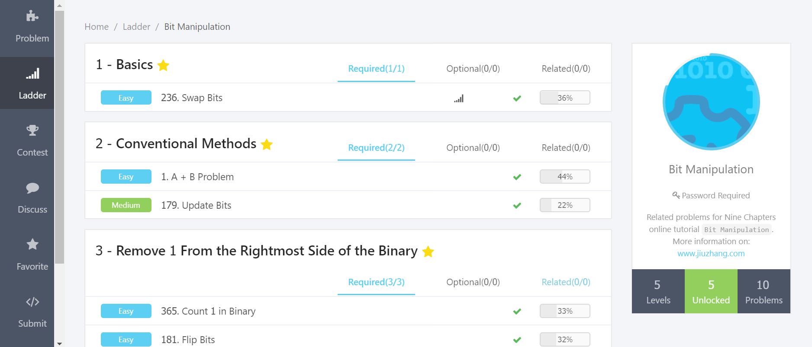Click green checkmark on Swap Bits row
This screenshot has height=347, width=812.
point(517,99)
